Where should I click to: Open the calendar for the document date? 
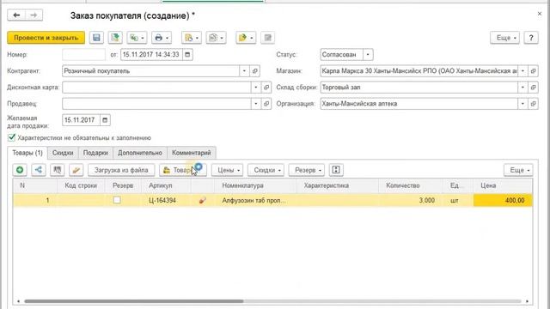click(187, 55)
